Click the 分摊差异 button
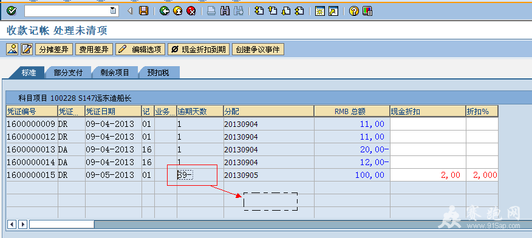The width and height of the screenshot is (532, 238). coord(54,49)
